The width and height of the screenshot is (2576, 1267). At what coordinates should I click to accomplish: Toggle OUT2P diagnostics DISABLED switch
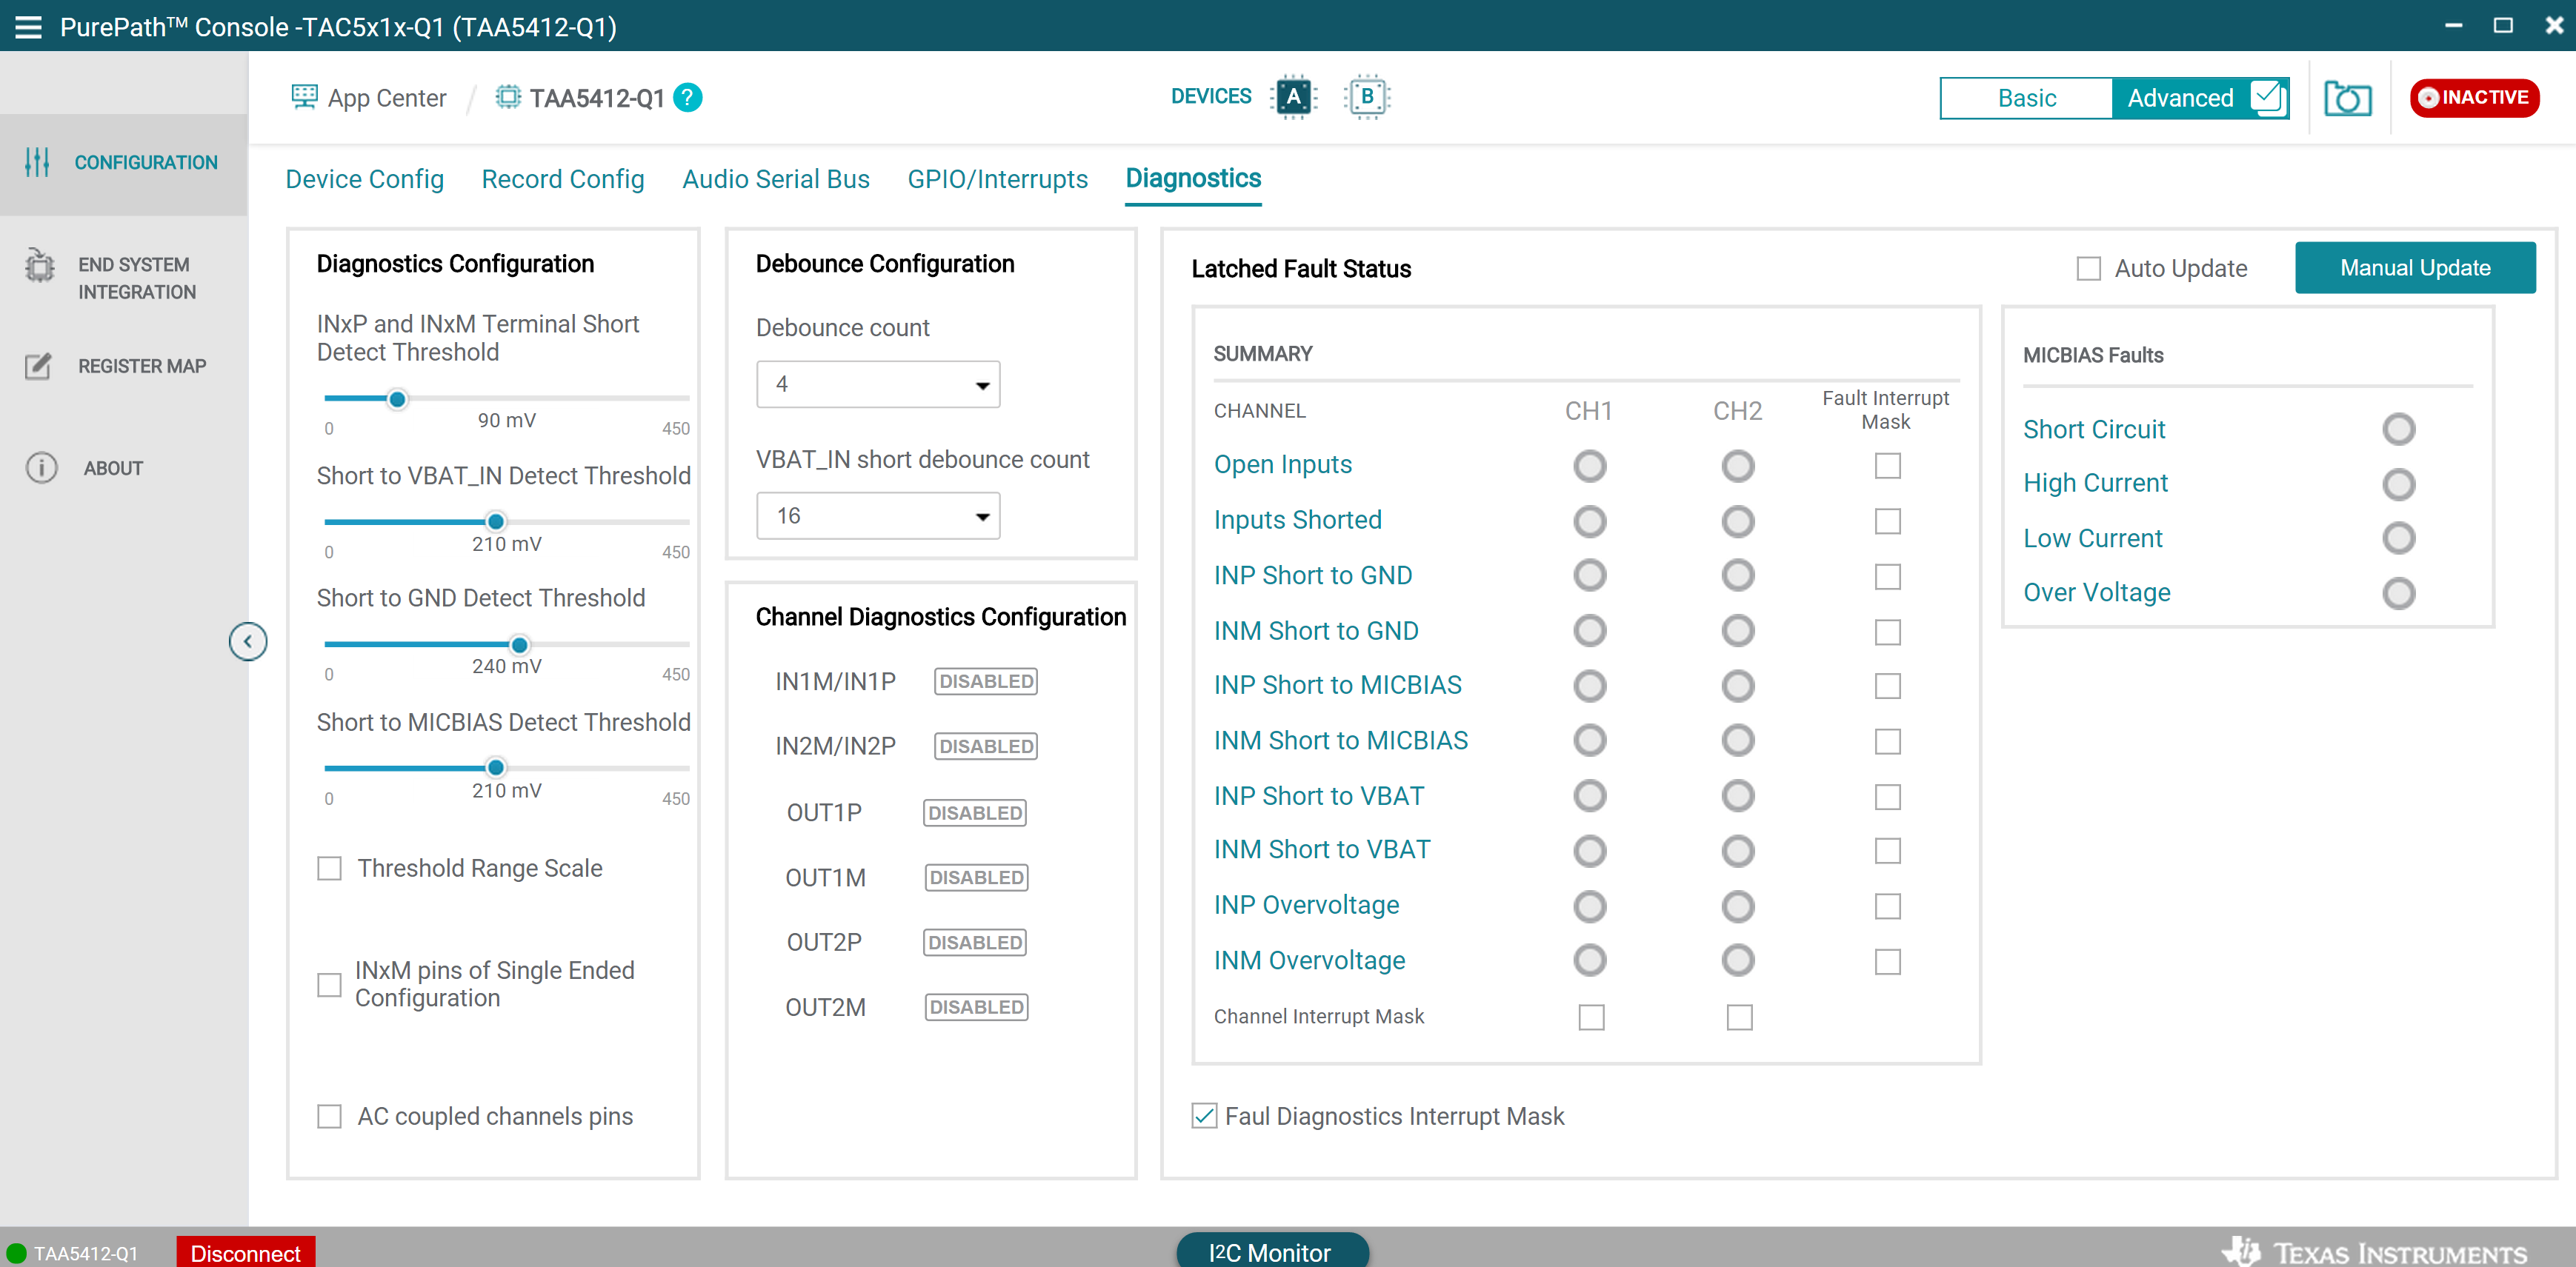click(x=974, y=942)
